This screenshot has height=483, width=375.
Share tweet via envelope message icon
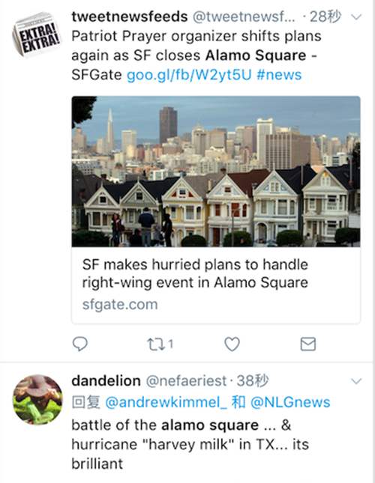[308, 344]
